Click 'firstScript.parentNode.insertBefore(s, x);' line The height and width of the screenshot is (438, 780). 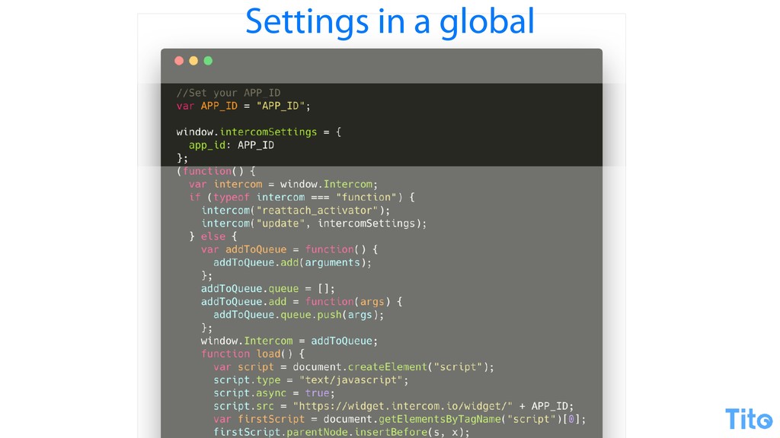[x=341, y=432]
